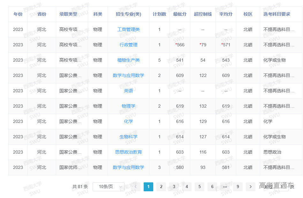This screenshot has height=198, width=303.
Task: Open the 工商管理类 major link
Action: [x=128, y=30]
